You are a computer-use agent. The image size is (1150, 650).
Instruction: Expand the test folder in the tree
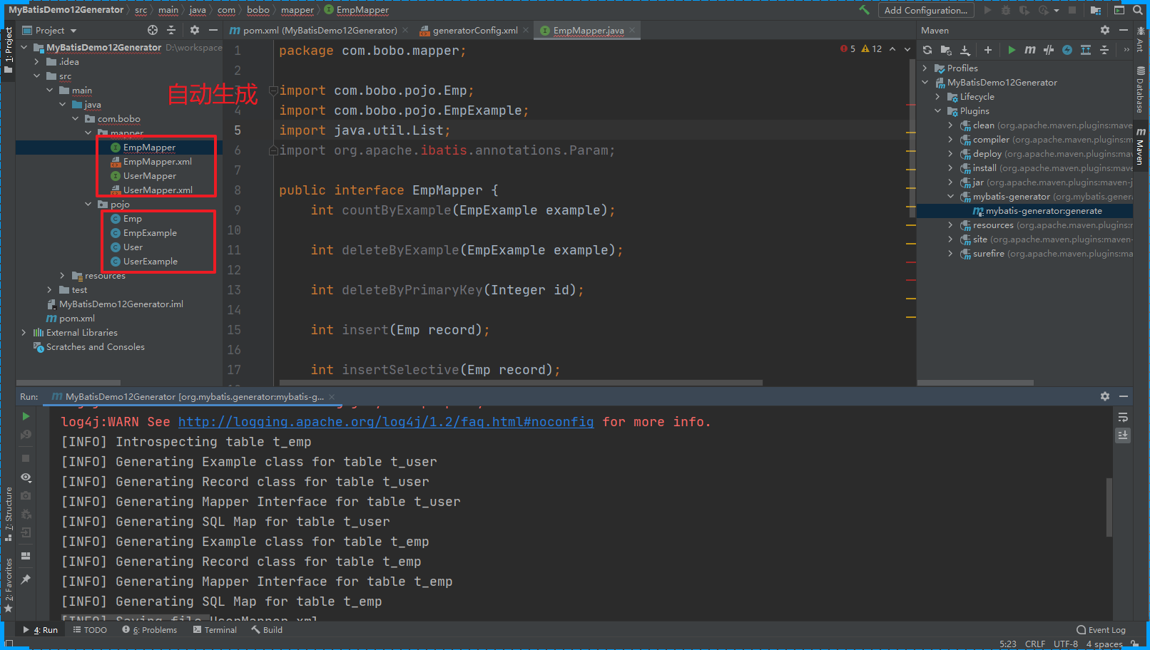[x=50, y=290]
